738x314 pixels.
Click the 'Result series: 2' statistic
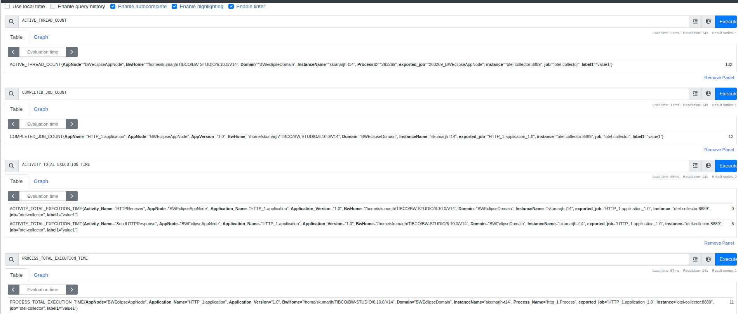point(724,177)
